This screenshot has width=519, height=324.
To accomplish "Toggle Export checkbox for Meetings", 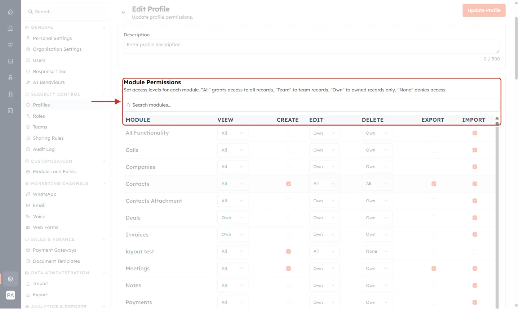I will coord(434,269).
